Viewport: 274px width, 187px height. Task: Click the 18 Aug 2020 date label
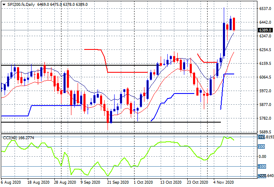39,182
